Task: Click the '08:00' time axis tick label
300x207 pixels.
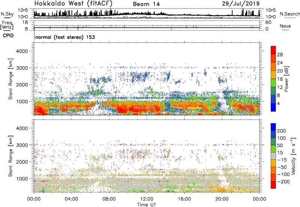Action: click(x=109, y=199)
